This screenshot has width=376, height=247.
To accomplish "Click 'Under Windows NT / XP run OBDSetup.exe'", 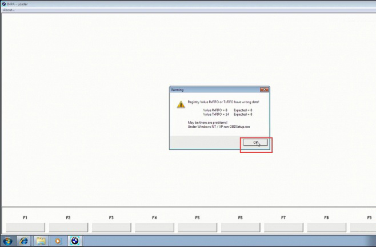I will [219, 127].
